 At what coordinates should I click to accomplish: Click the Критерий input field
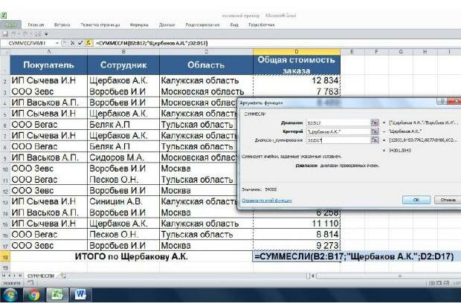click(x=338, y=131)
